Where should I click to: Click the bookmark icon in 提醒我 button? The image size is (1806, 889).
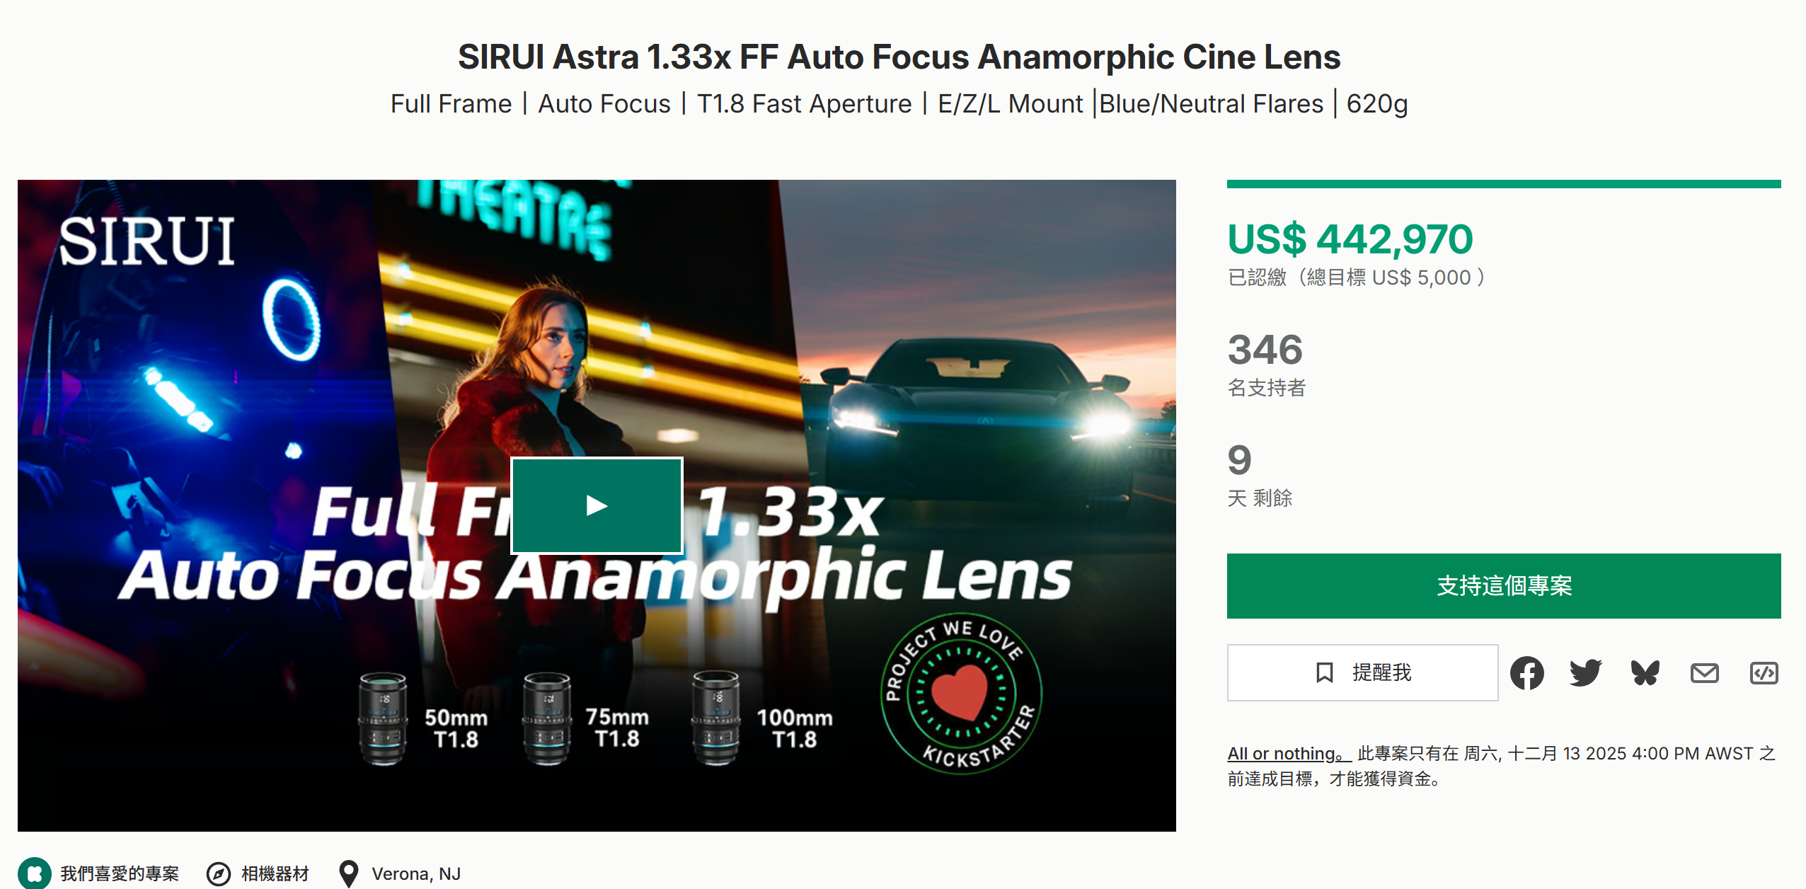[1324, 672]
